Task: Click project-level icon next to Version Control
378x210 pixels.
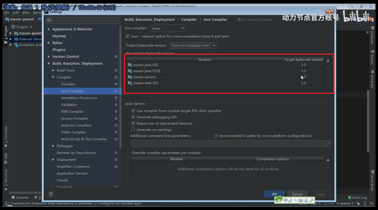Action: pyautogui.click(x=116, y=56)
